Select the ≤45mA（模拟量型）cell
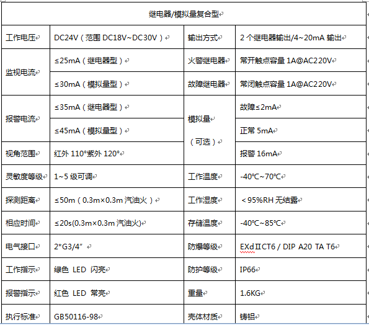 (x=117, y=130)
